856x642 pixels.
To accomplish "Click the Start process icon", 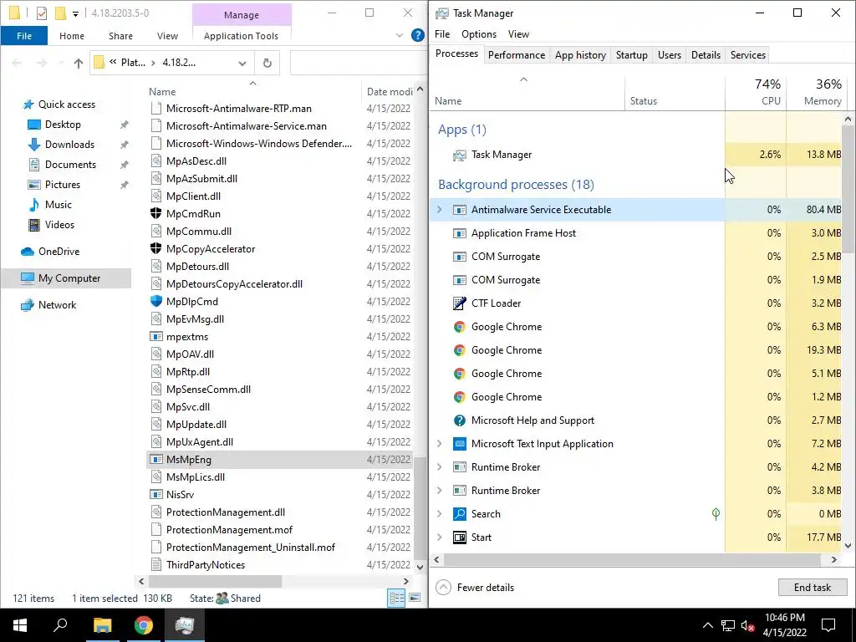I will (460, 538).
